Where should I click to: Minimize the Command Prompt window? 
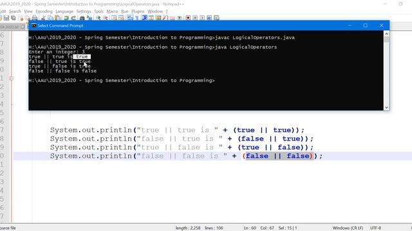350,26
